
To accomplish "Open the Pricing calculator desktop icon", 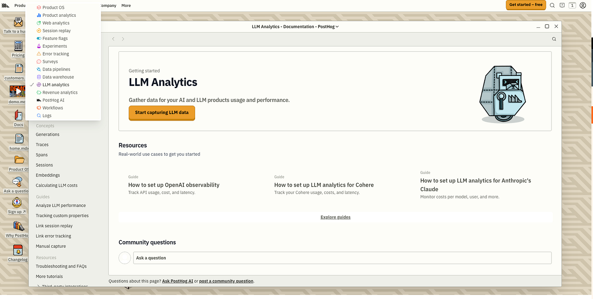I will point(18,46).
